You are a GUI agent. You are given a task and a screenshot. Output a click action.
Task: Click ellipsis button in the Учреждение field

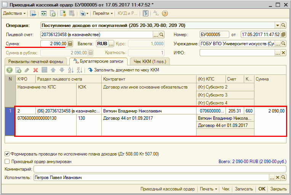coord(278,44)
